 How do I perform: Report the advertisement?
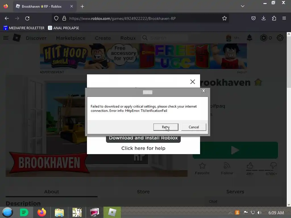click(242, 72)
